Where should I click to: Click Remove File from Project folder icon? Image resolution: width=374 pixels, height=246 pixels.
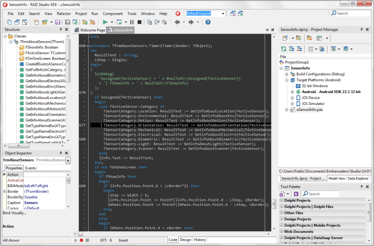tap(92, 22)
